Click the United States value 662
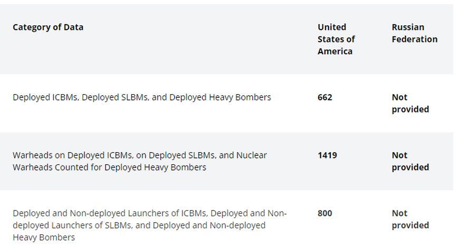The height and width of the screenshot is (250, 458). point(325,97)
